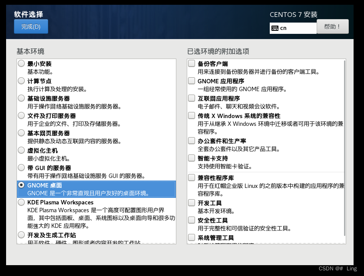Choose KDE Plasma Workspaces radio button
This screenshot has width=364, height=276.
pos(21,202)
